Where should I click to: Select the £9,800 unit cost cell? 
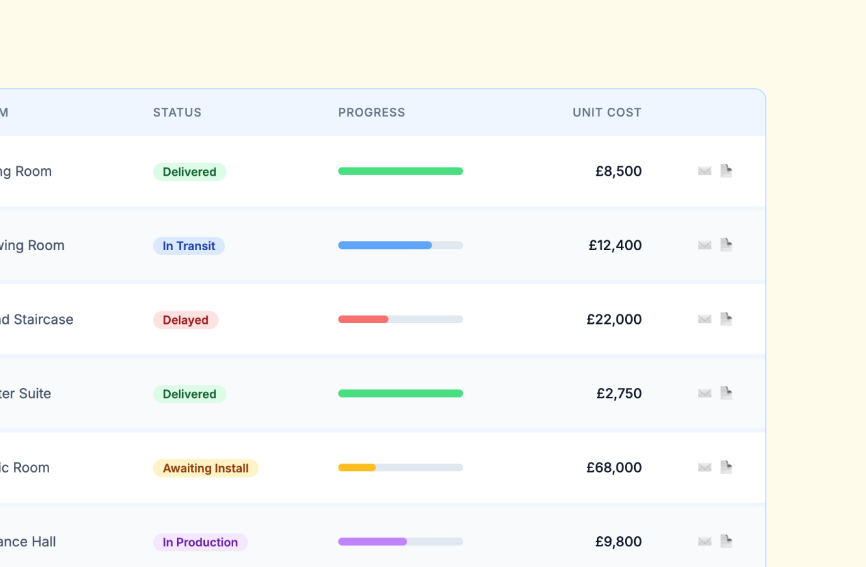pos(618,541)
